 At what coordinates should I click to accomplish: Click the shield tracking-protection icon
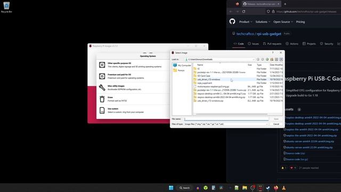tap(269, 12)
